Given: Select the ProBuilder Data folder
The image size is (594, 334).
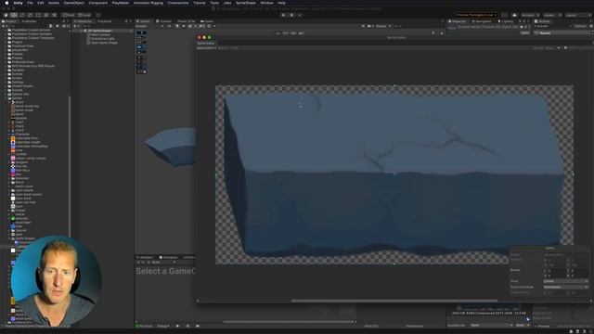Looking at the screenshot, I should (22, 62).
